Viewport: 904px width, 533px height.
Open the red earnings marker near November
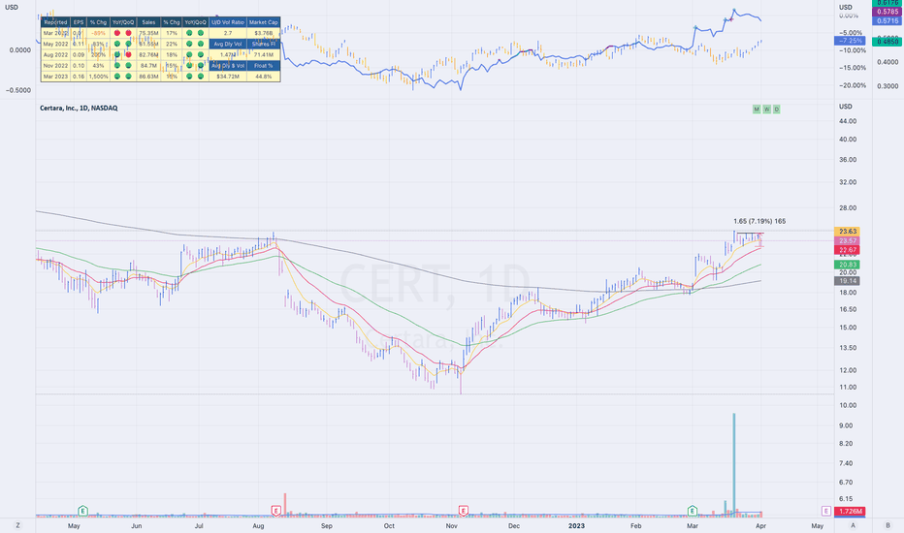[x=463, y=511]
